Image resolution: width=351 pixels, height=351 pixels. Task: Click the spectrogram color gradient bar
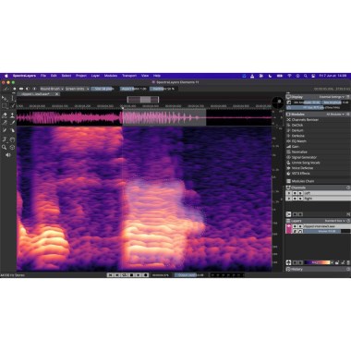317,262
